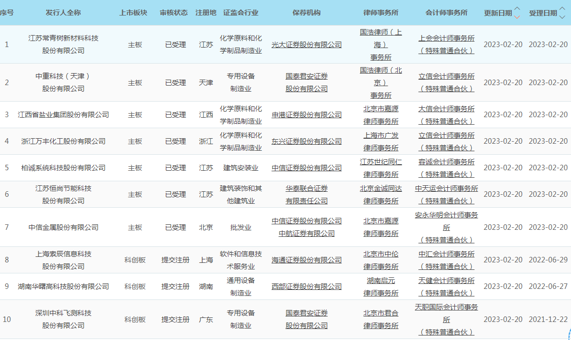Open issuer 中信金属股份有限公司 entry
The width and height of the screenshot is (571, 340).
(63, 227)
